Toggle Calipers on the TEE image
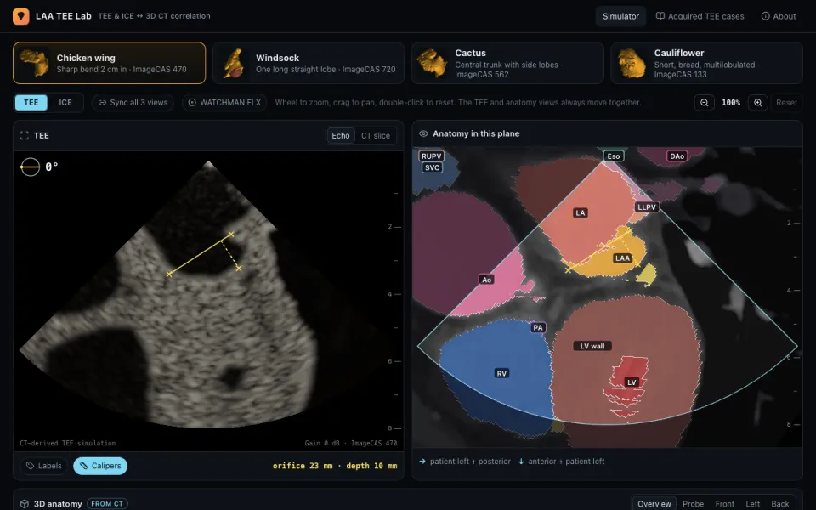Screen dimensions: 816x510 click(100, 466)
